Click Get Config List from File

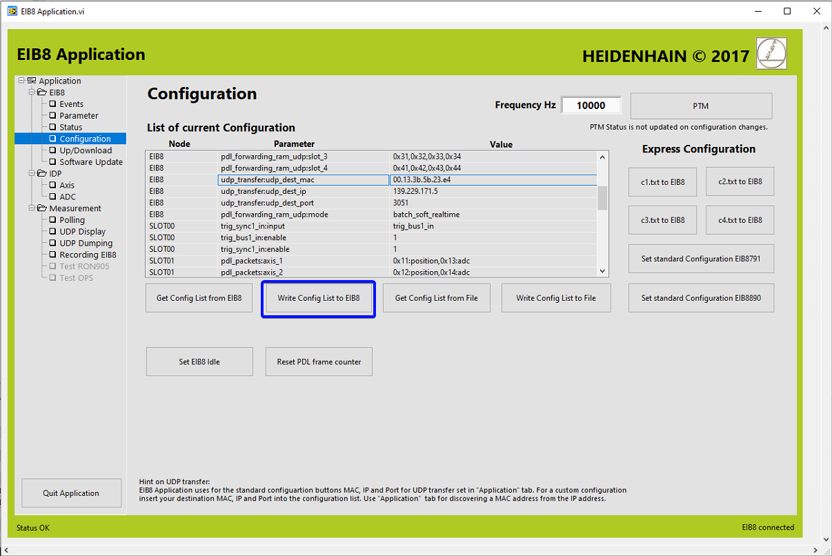tap(436, 298)
